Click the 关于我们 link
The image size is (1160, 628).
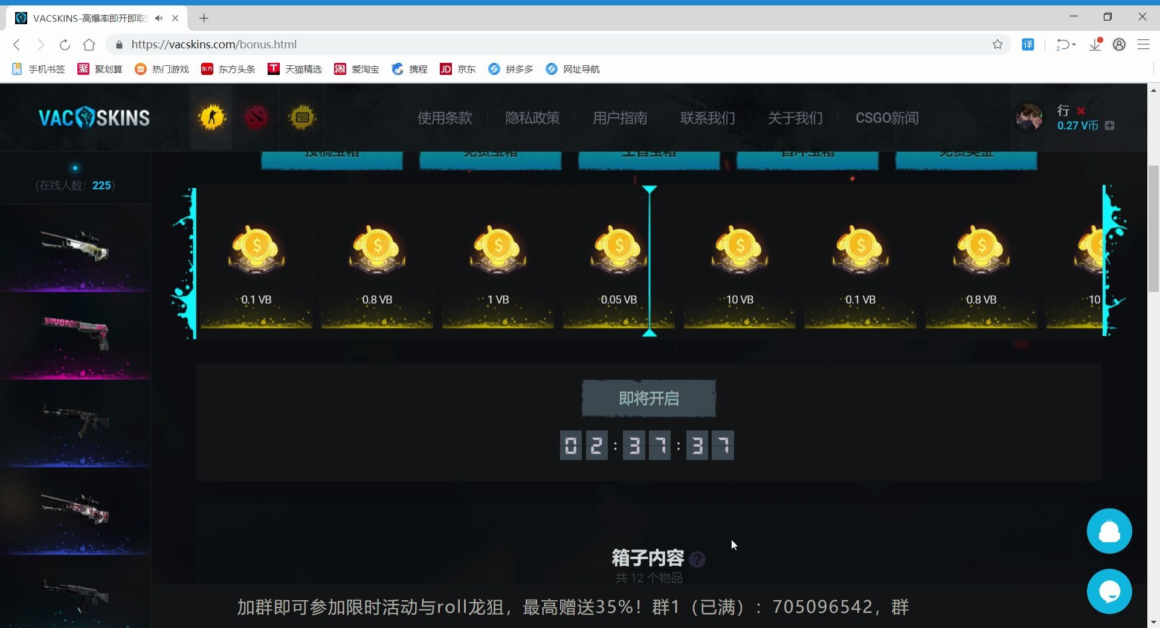[794, 118]
